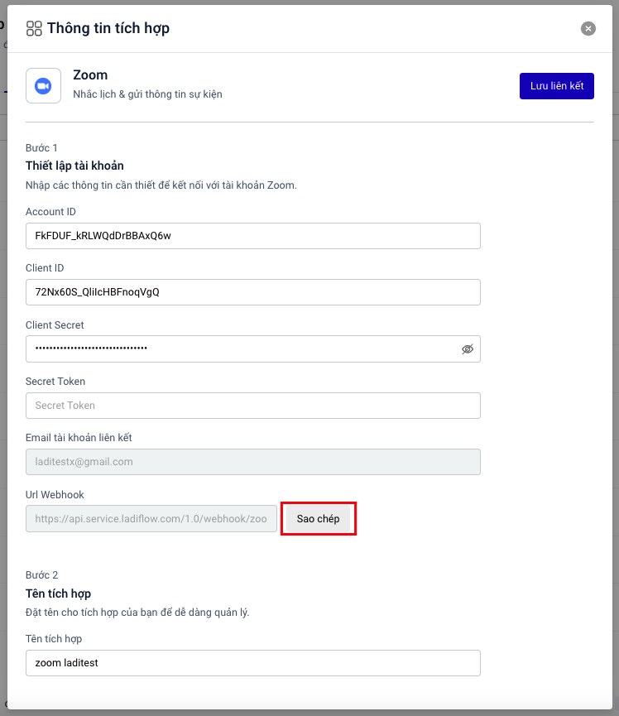Click the Bước 2 step label
The image size is (619, 716).
click(x=42, y=575)
